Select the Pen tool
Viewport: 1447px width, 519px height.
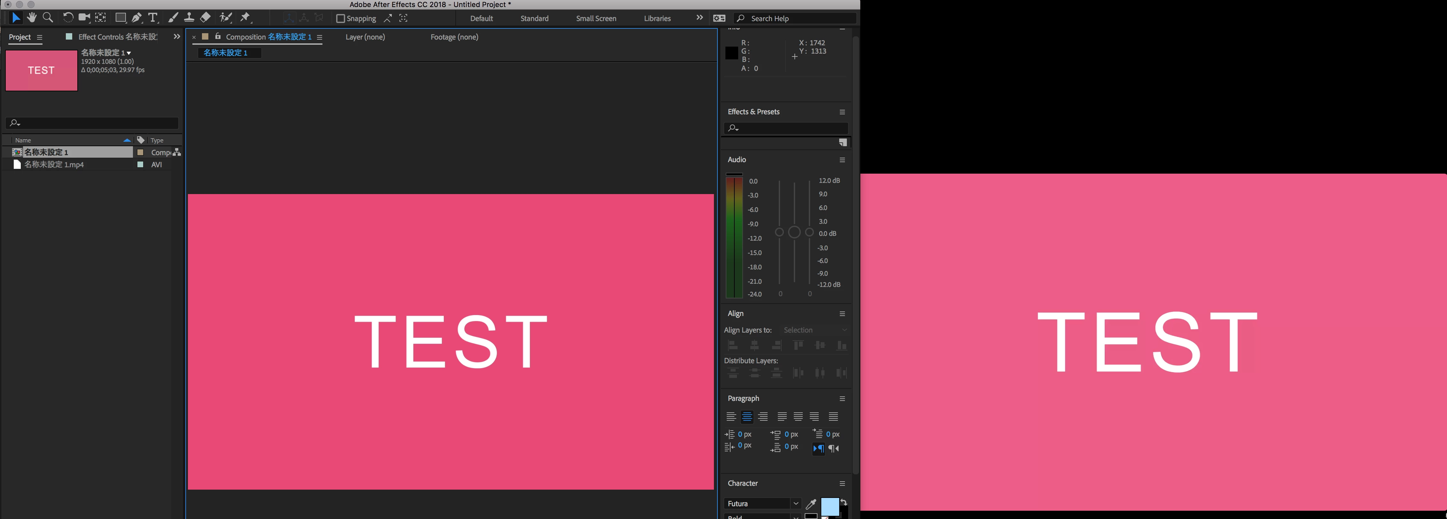[136, 18]
